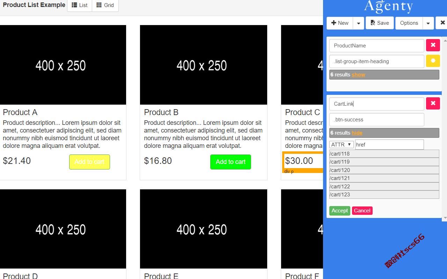The image size is (447, 279).
Task: Hide the CartLink 6 results
Action: [x=357, y=133]
